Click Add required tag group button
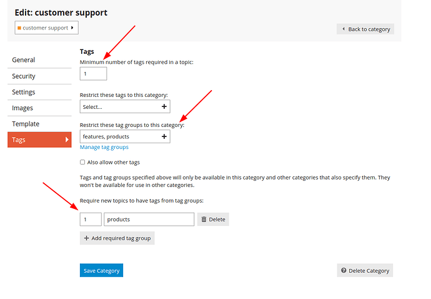Viewport: 431px width, 299px height. coord(117,238)
